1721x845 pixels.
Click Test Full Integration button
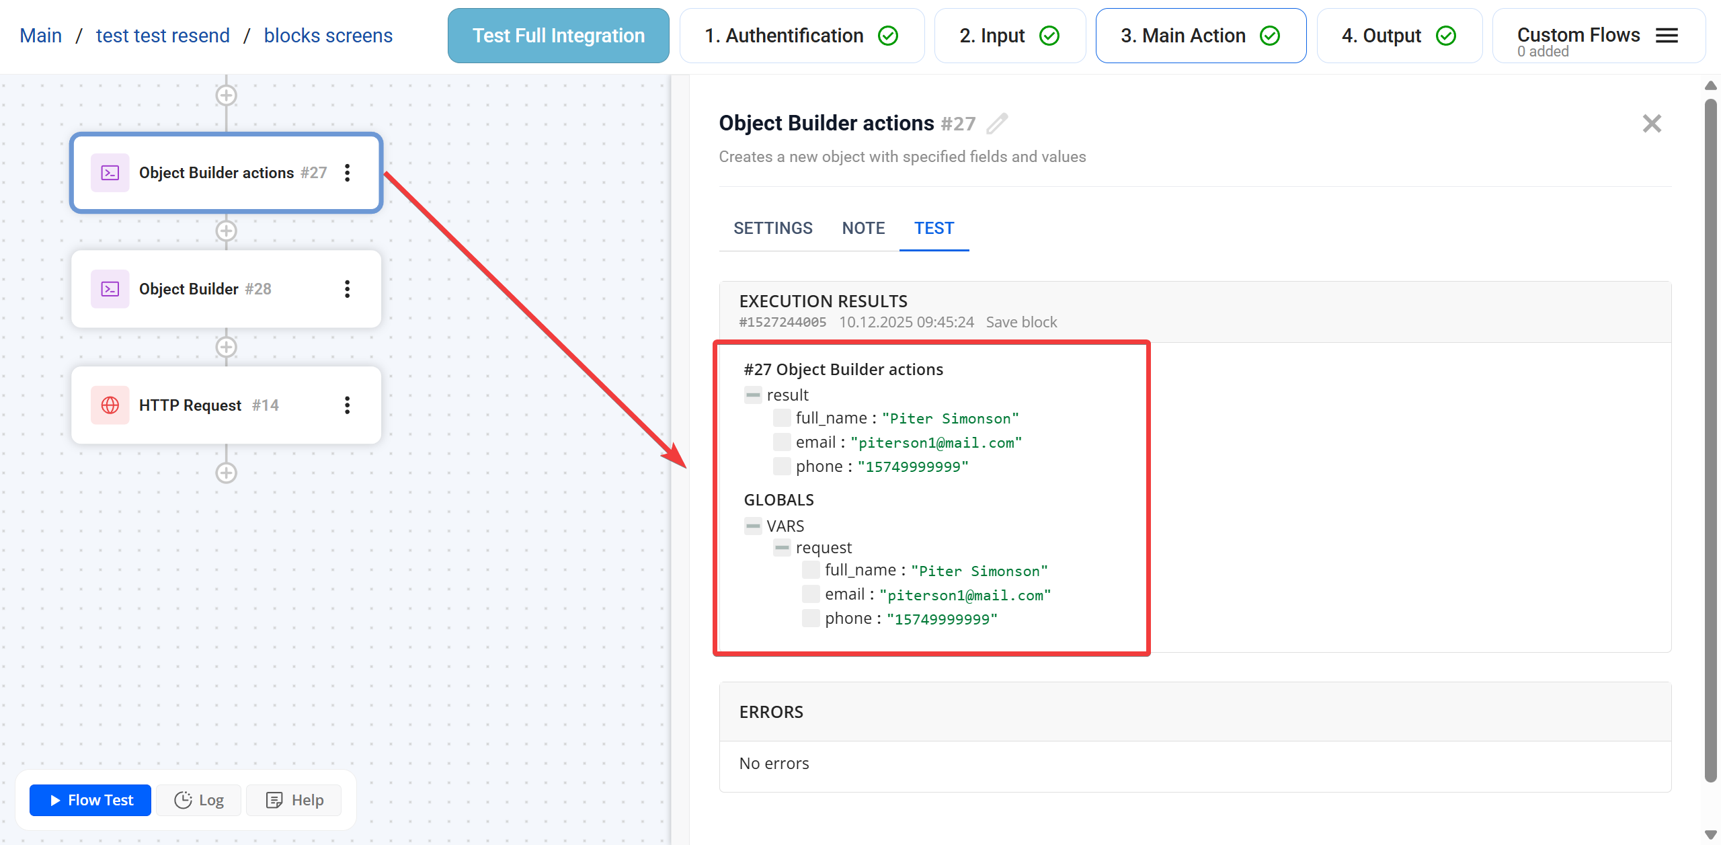click(558, 36)
